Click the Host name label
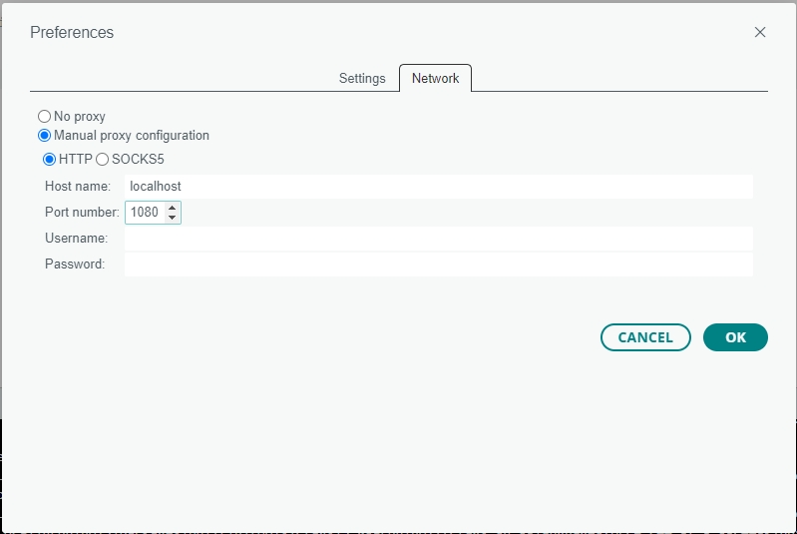This screenshot has width=797, height=534. pos(78,186)
